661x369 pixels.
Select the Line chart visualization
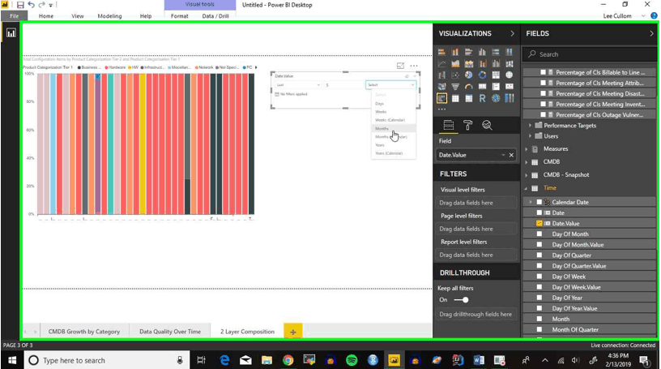coord(441,64)
